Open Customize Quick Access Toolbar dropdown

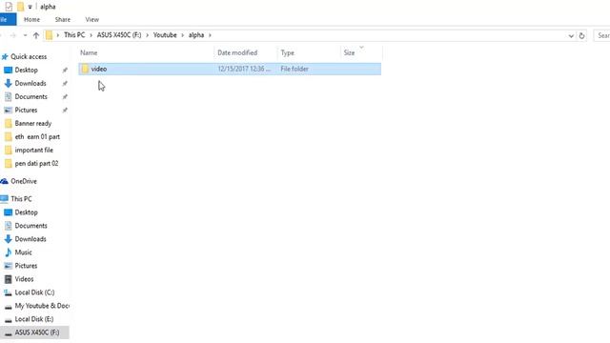30,7
